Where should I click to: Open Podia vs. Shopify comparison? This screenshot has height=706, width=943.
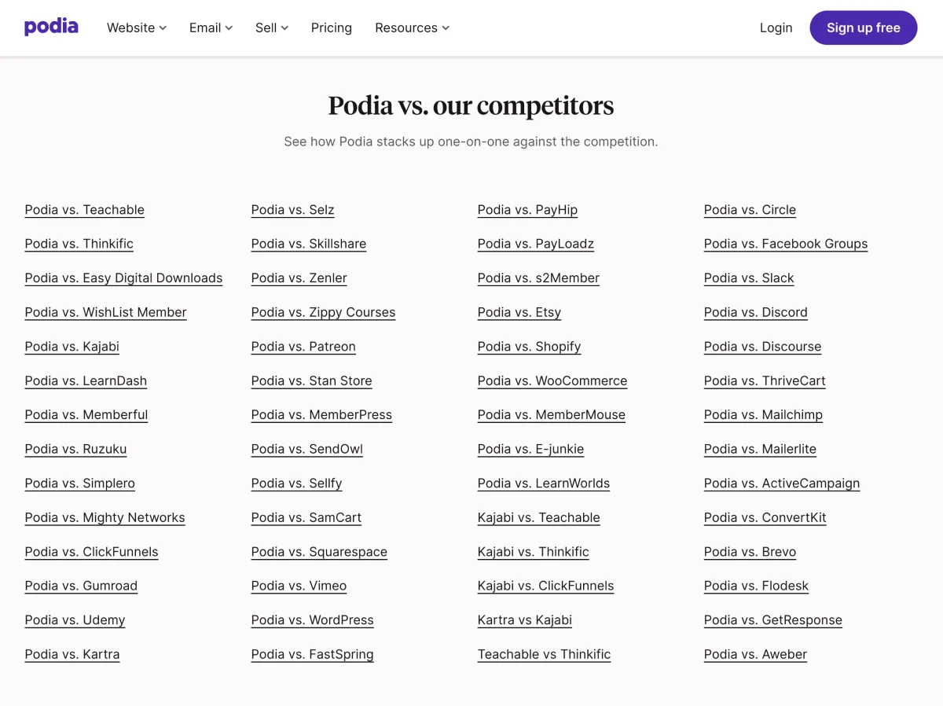coord(529,347)
